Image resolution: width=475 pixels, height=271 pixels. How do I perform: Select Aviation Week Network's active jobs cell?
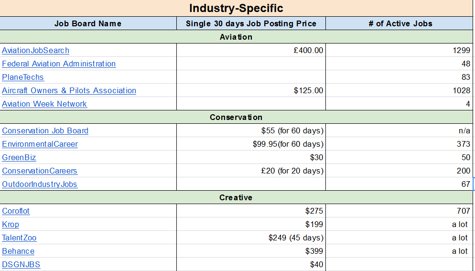pos(399,104)
